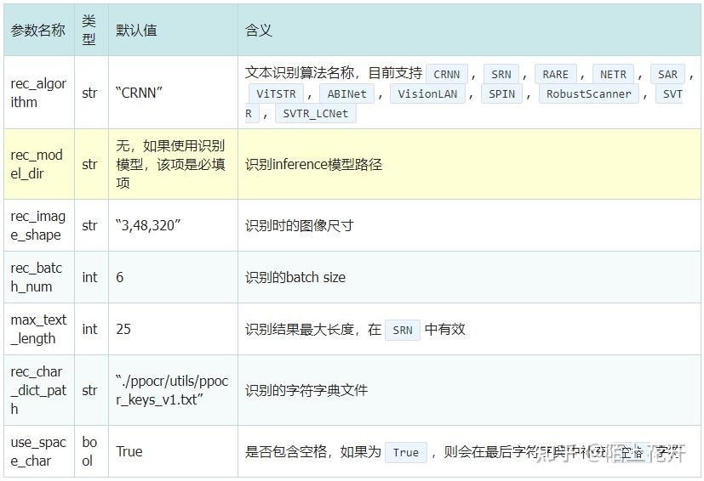Click the rec_model_dir default value text

pos(170,164)
